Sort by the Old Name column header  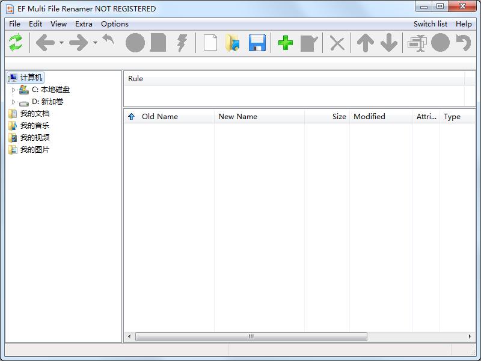[176, 117]
